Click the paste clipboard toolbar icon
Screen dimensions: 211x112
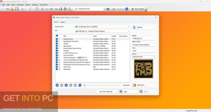click(31, 9)
